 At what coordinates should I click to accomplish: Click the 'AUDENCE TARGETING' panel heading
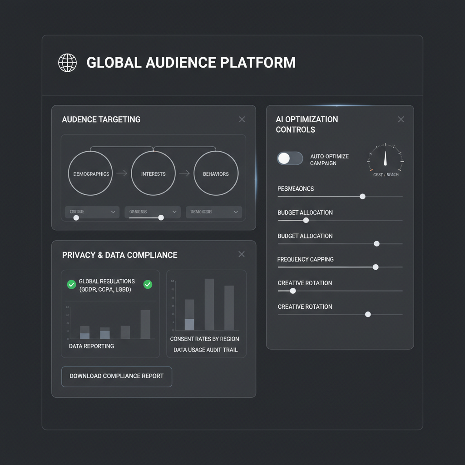click(x=101, y=119)
